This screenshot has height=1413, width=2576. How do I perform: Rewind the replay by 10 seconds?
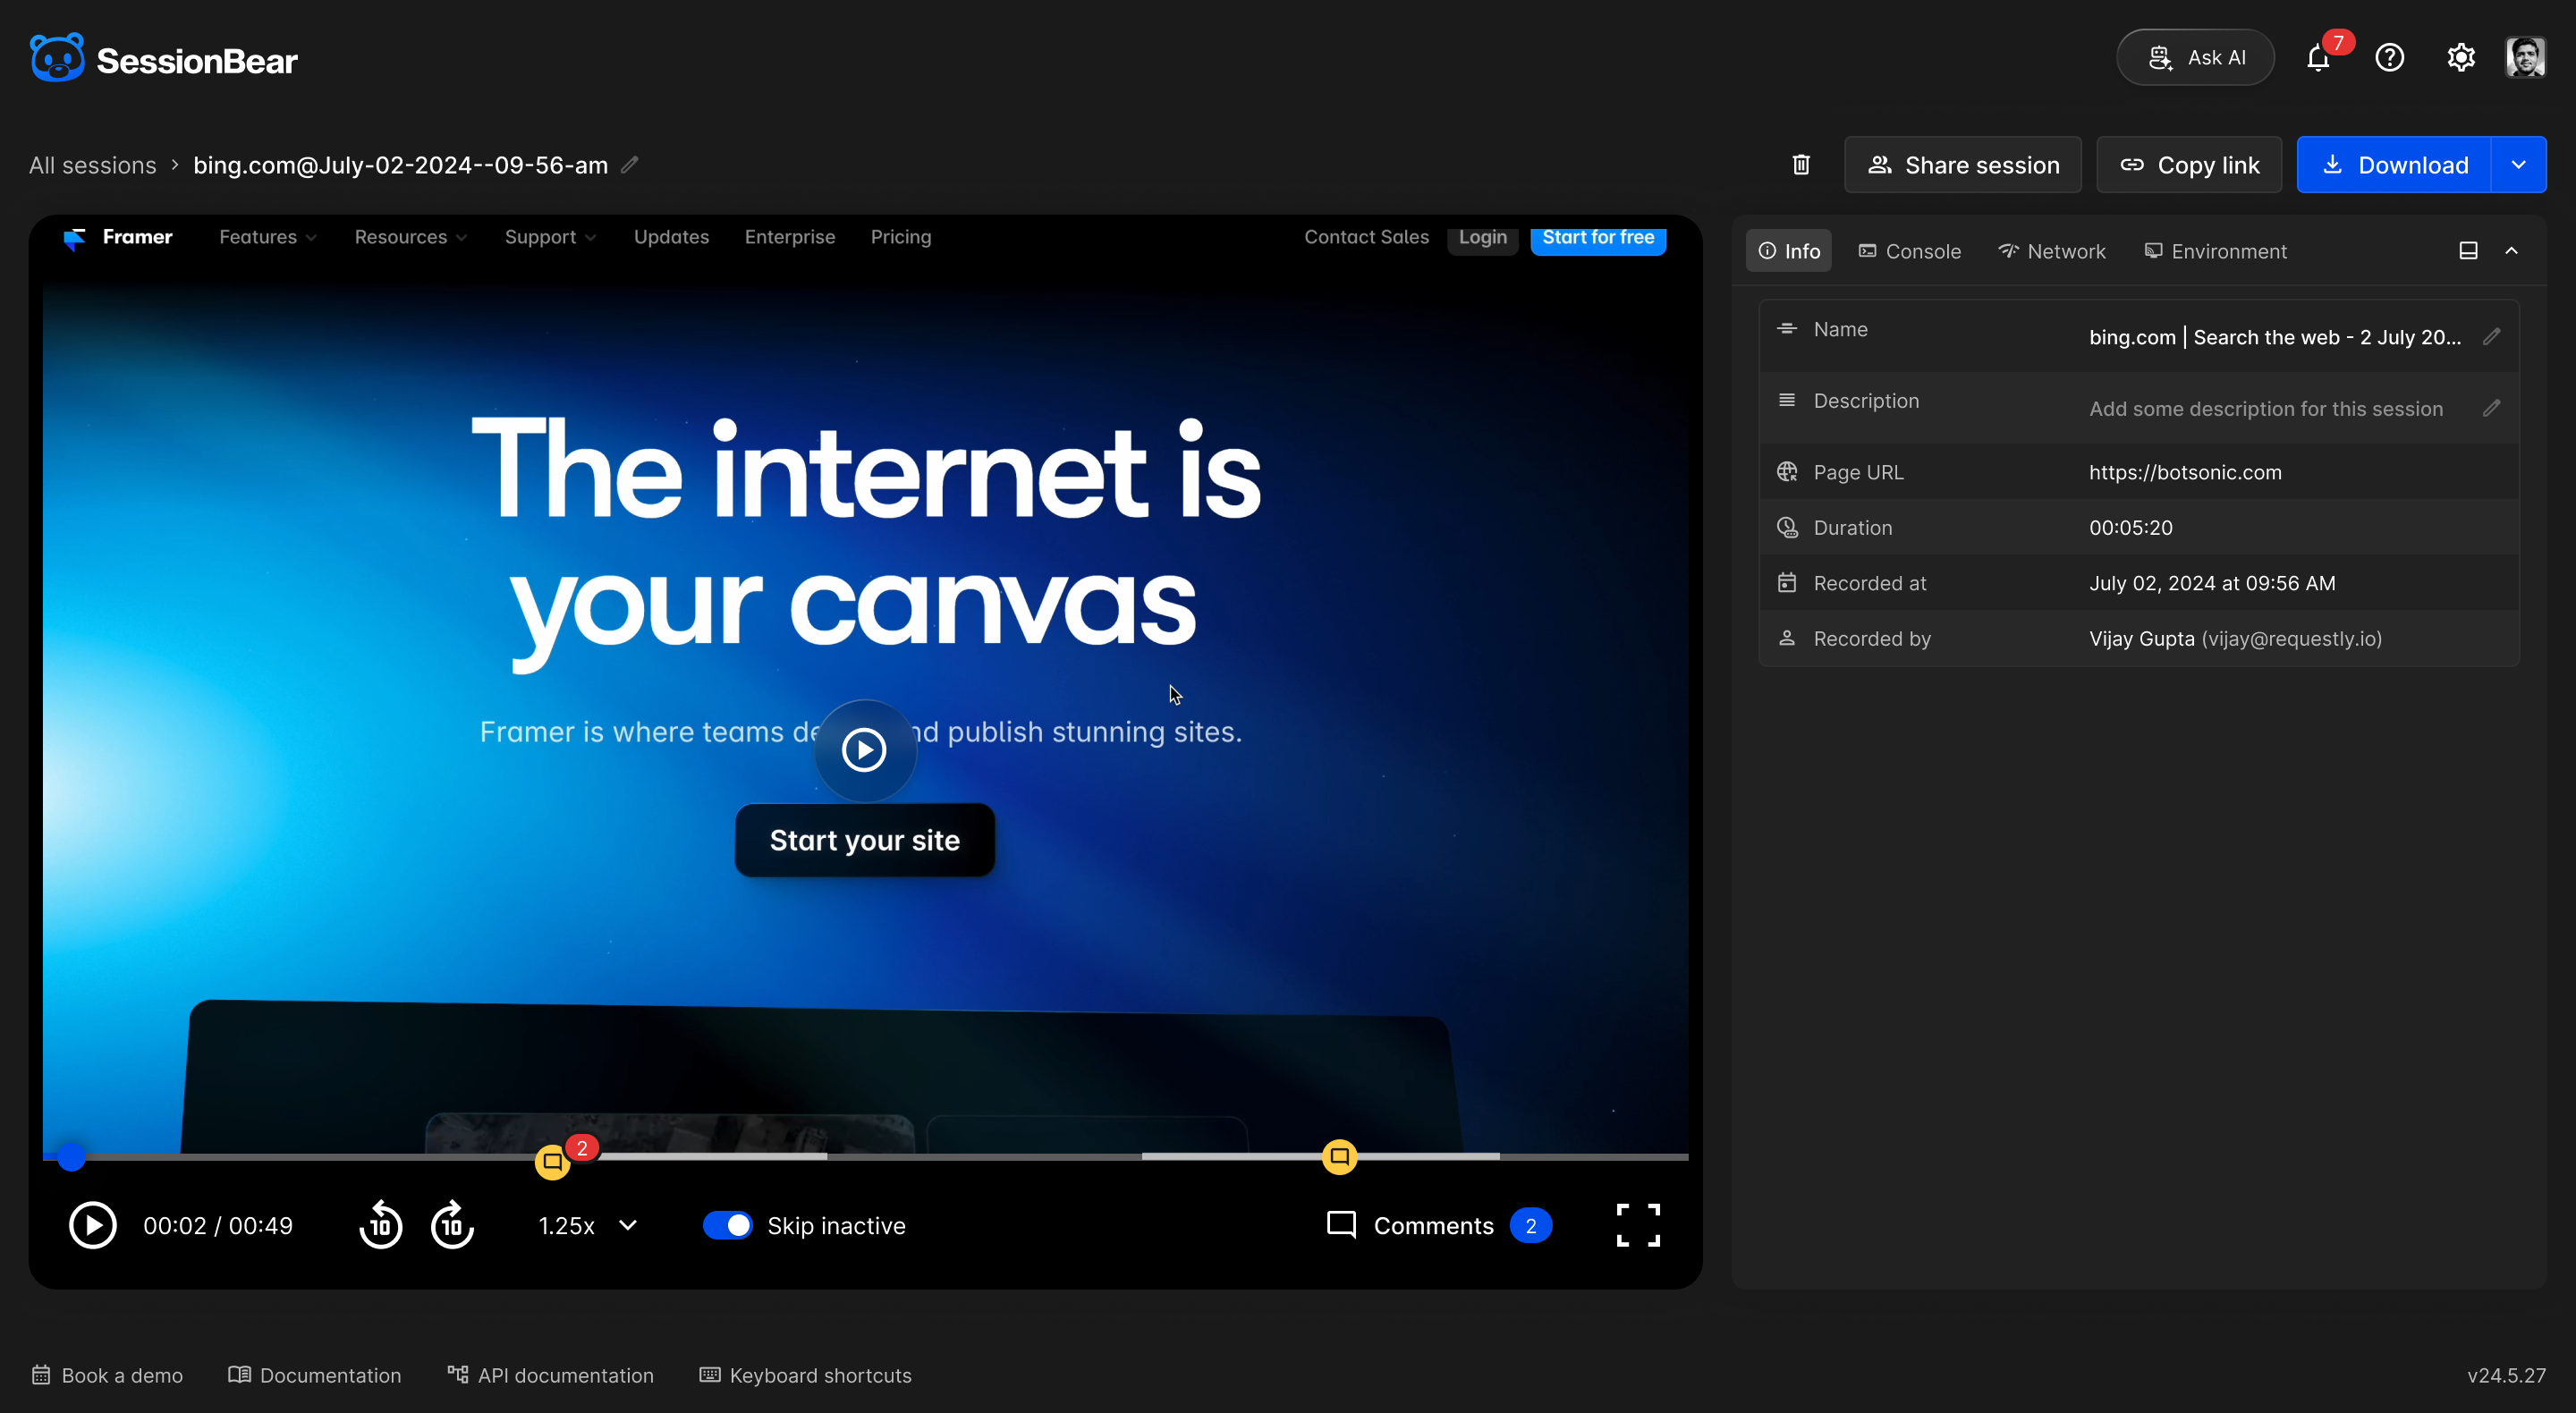click(x=380, y=1225)
